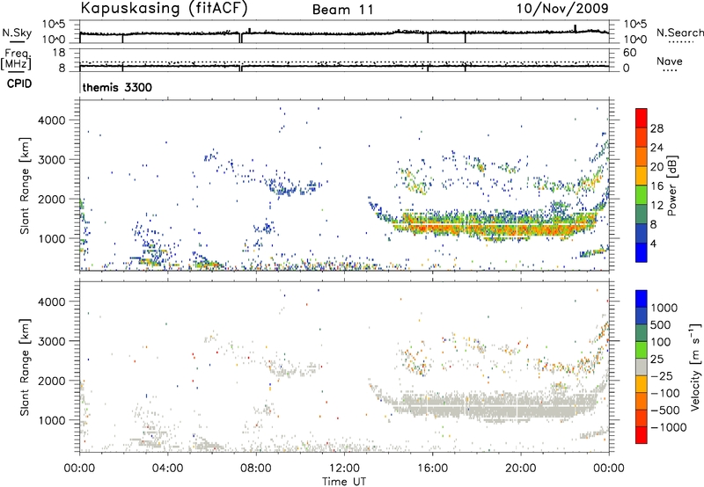Image resolution: width=704 pixels, height=487 pixels.
Task: Click the "18" tick on frequency panel
Action: tap(59, 53)
